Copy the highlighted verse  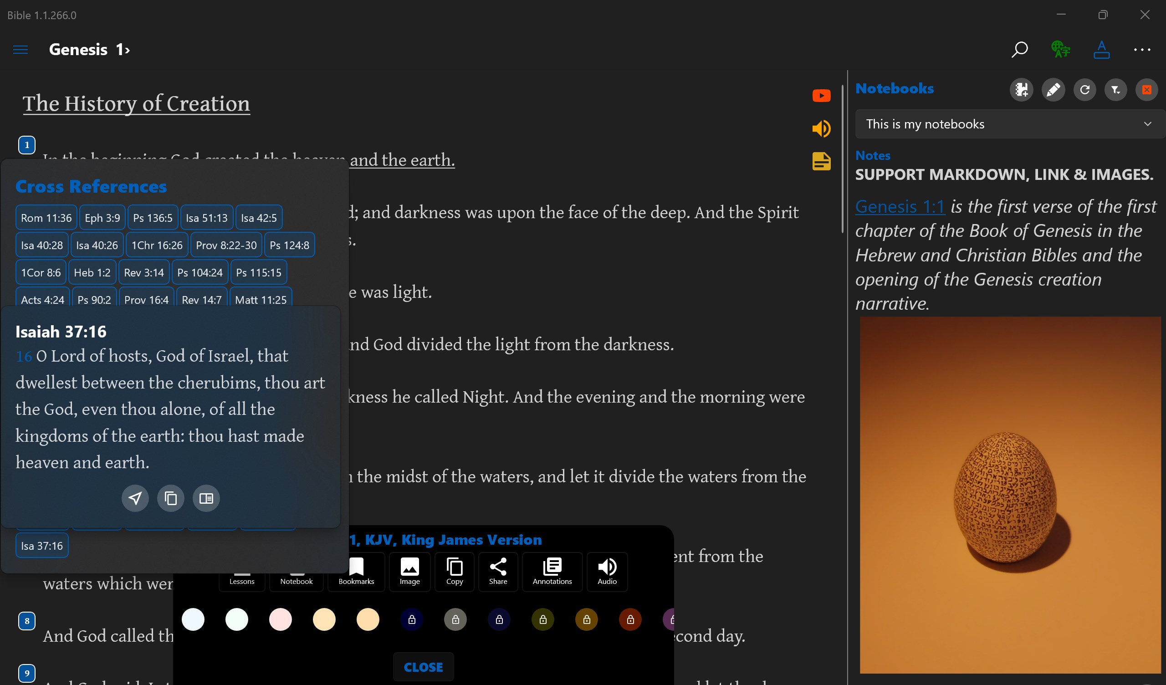click(455, 572)
